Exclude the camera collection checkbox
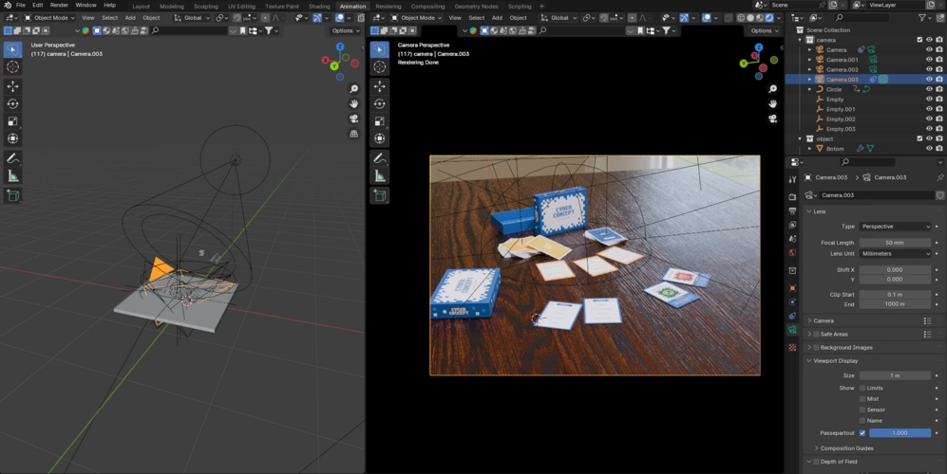Image resolution: width=947 pixels, height=474 pixels. (x=919, y=40)
